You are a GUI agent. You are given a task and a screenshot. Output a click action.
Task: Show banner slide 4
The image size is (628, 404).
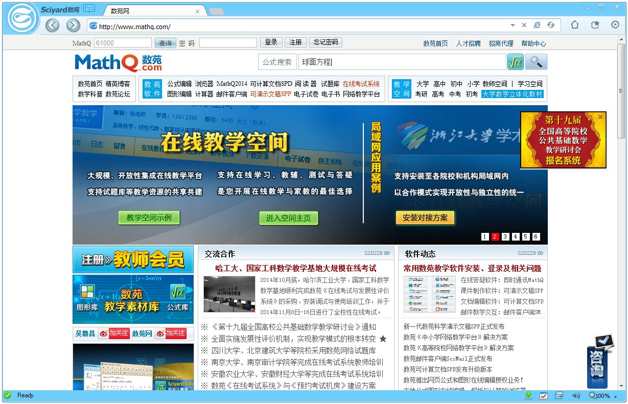(516, 236)
